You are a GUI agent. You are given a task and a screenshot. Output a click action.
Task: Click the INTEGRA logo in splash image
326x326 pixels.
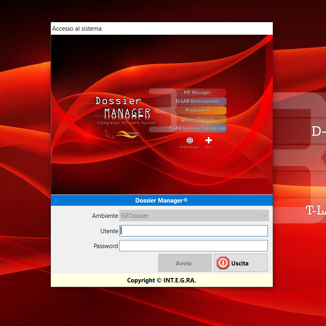coord(127,134)
